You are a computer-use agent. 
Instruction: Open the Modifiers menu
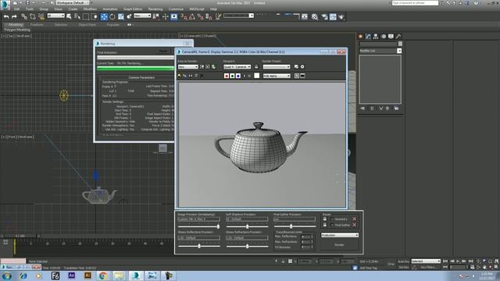91,9
